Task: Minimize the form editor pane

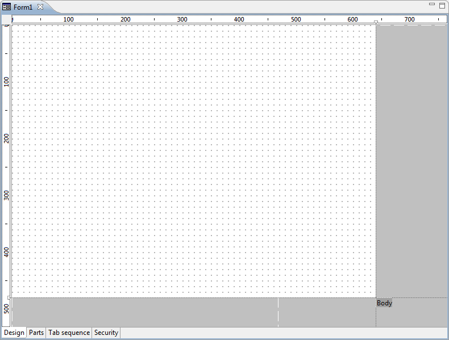Action: coord(432,5)
